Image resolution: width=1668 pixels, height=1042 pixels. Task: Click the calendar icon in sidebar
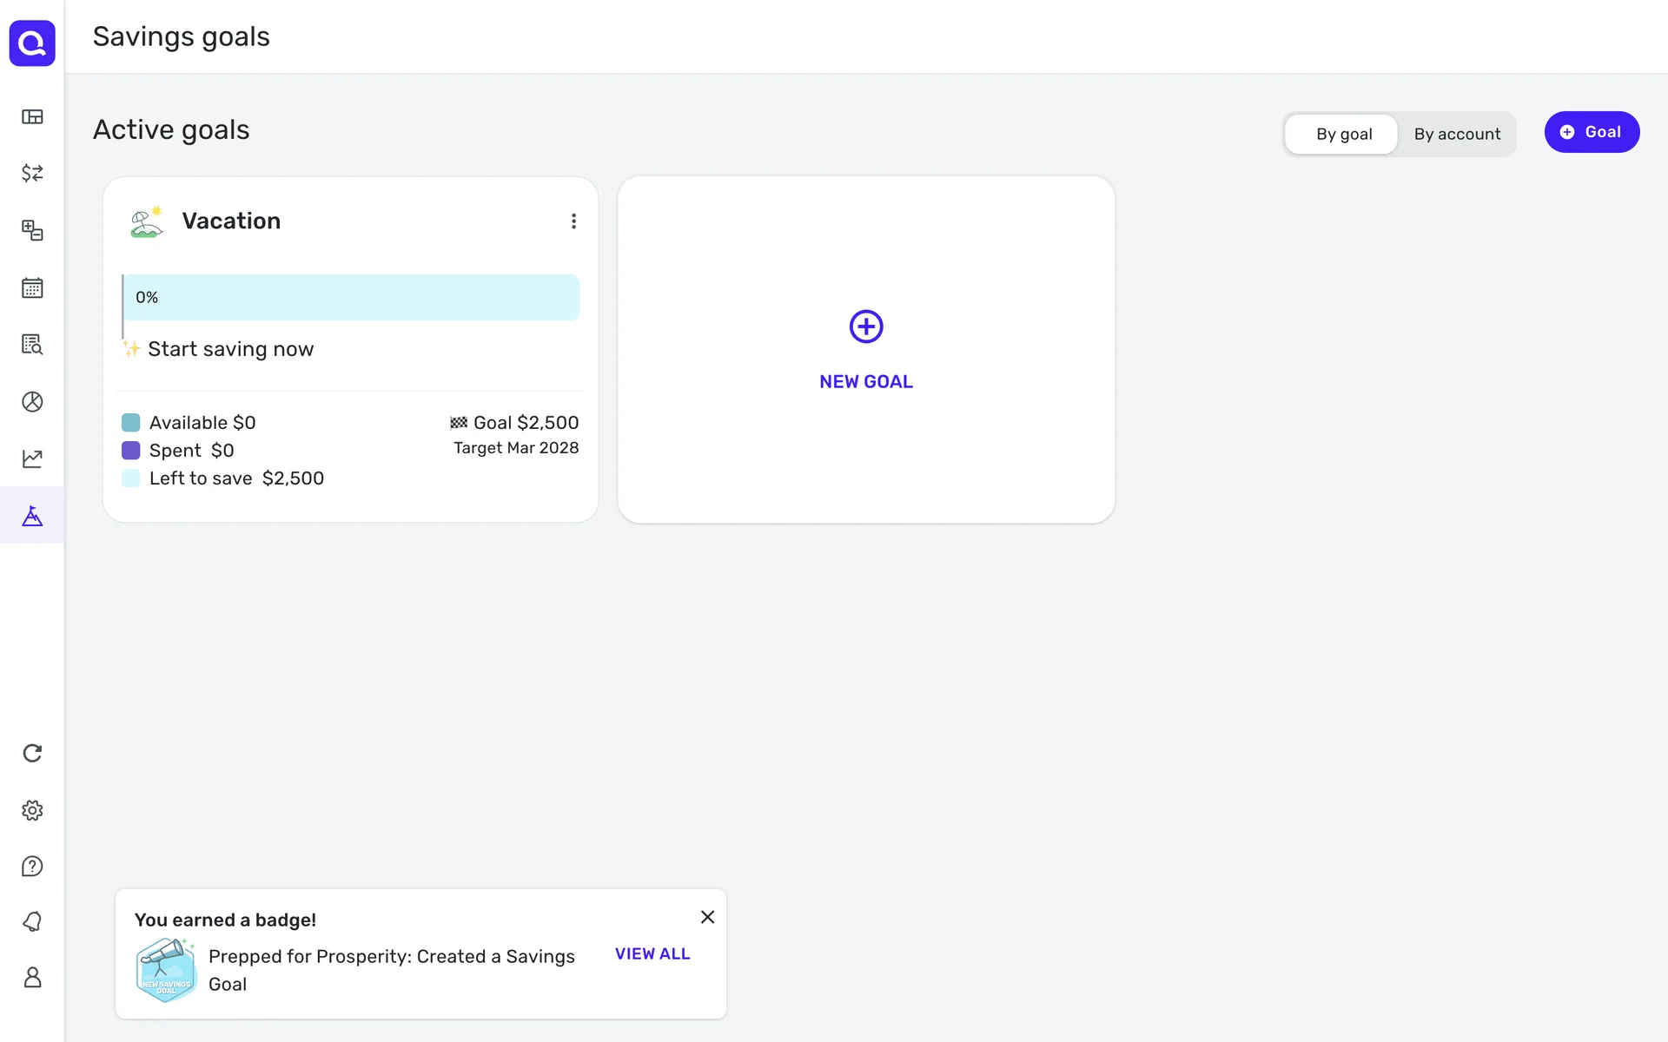click(32, 287)
